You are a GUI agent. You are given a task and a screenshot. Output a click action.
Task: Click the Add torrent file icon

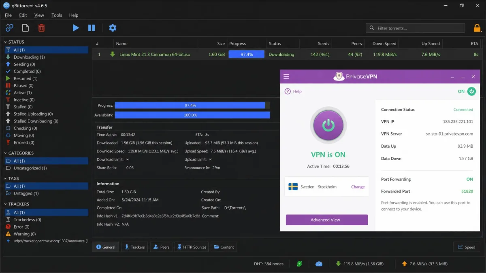(x=26, y=28)
